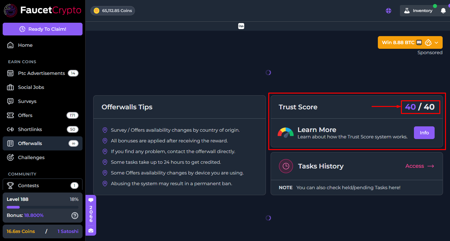
Task: Click the Level 188 progress bar
Action: tap(42, 207)
